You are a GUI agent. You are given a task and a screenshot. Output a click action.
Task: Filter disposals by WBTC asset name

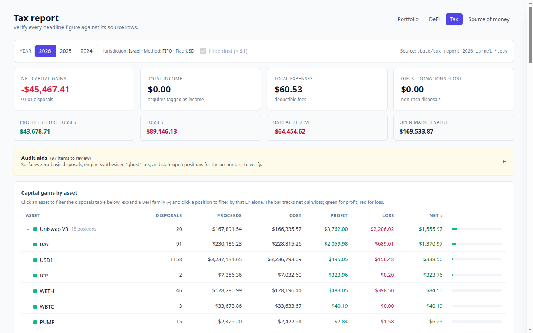[47, 307]
